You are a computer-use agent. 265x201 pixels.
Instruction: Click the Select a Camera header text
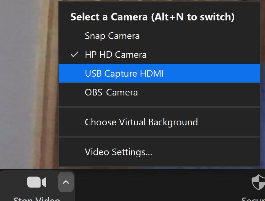tap(109, 17)
